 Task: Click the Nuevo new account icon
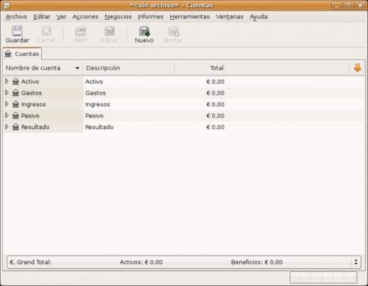click(144, 31)
